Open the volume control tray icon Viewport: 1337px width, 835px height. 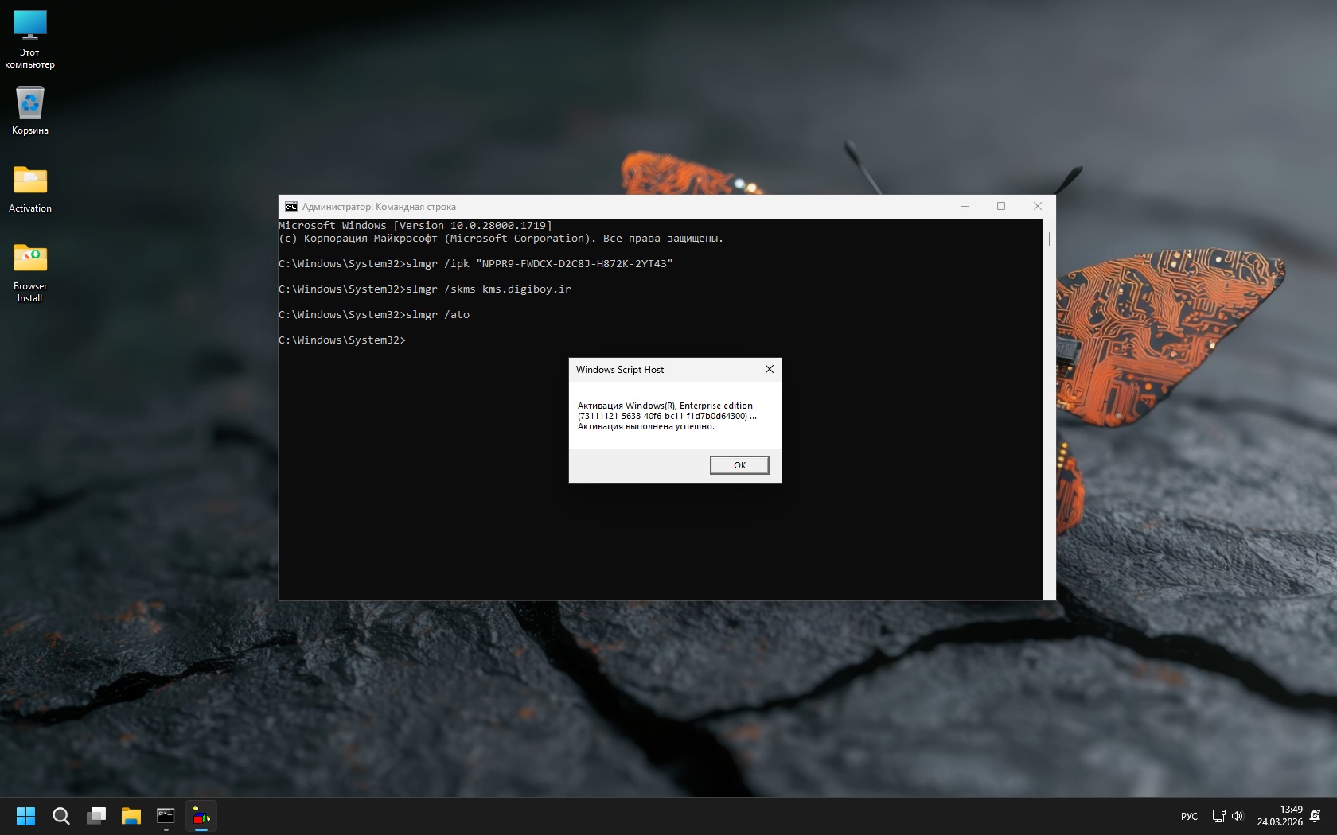coord(1238,816)
